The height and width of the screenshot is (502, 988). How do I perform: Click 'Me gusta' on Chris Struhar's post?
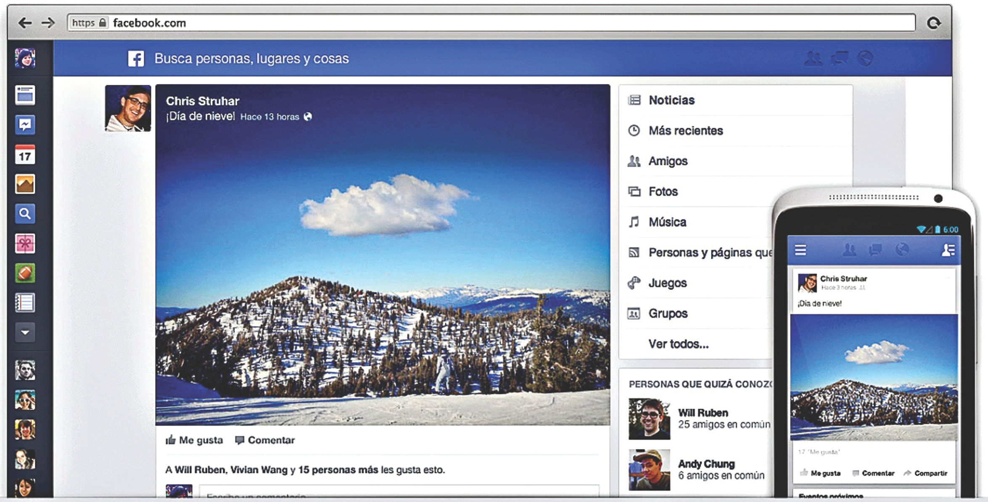(x=195, y=440)
